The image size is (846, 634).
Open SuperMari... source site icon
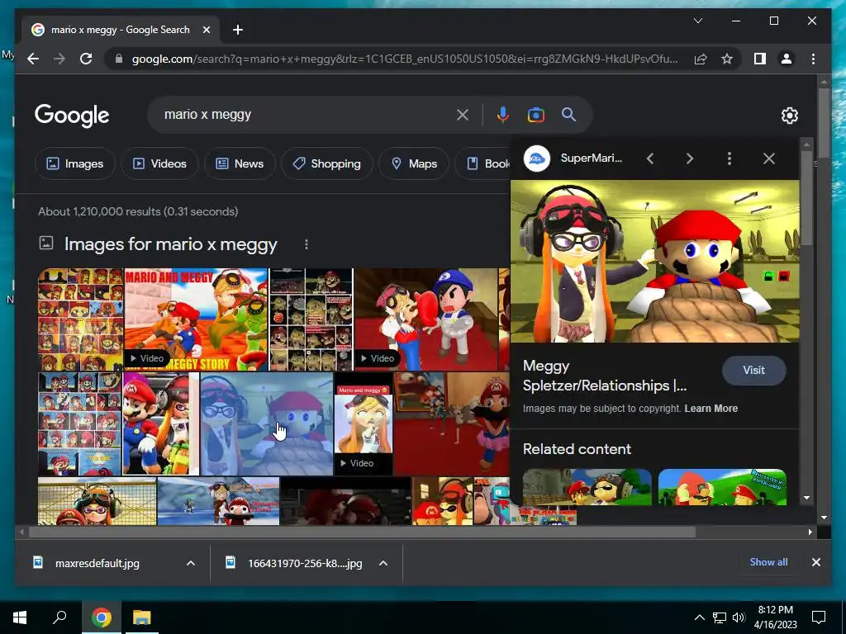[x=537, y=158]
